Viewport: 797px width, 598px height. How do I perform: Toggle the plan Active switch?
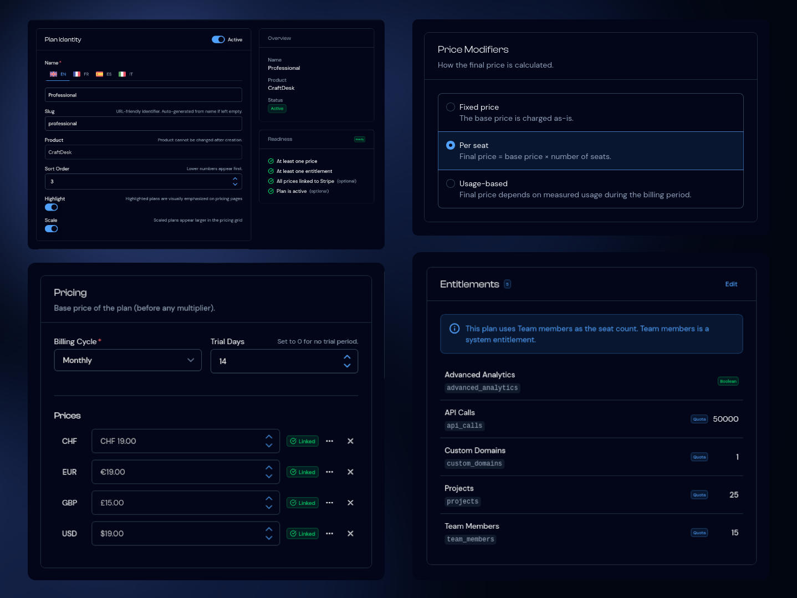(218, 39)
